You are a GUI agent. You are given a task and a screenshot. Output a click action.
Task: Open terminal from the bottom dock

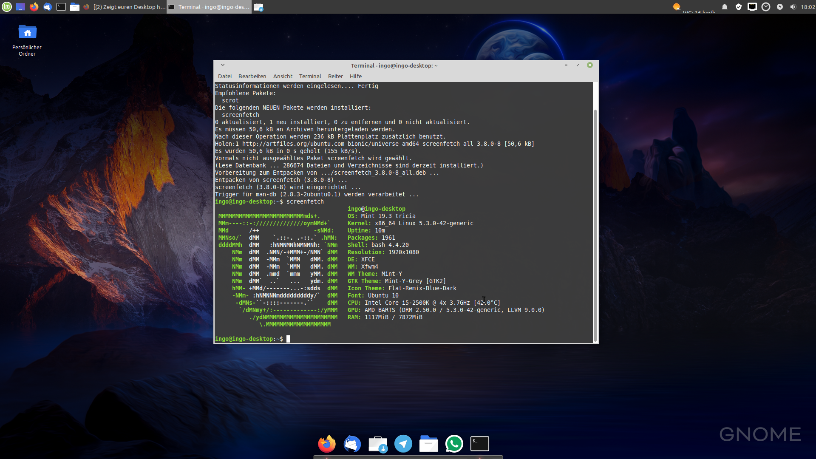(479, 444)
